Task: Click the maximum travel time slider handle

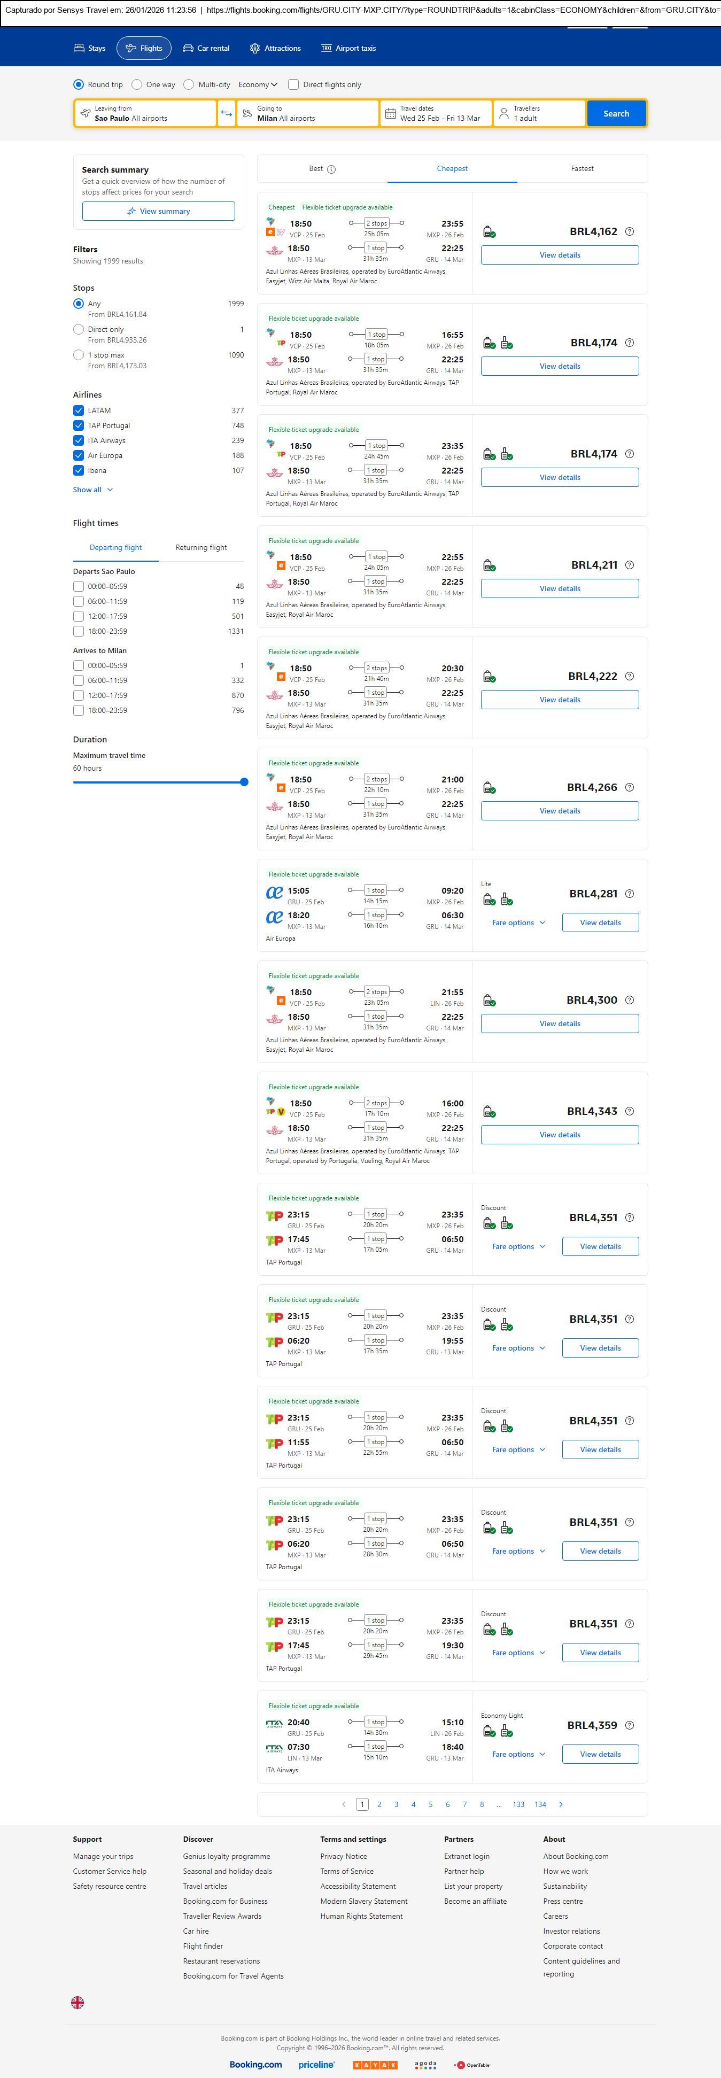Action: [244, 782]
